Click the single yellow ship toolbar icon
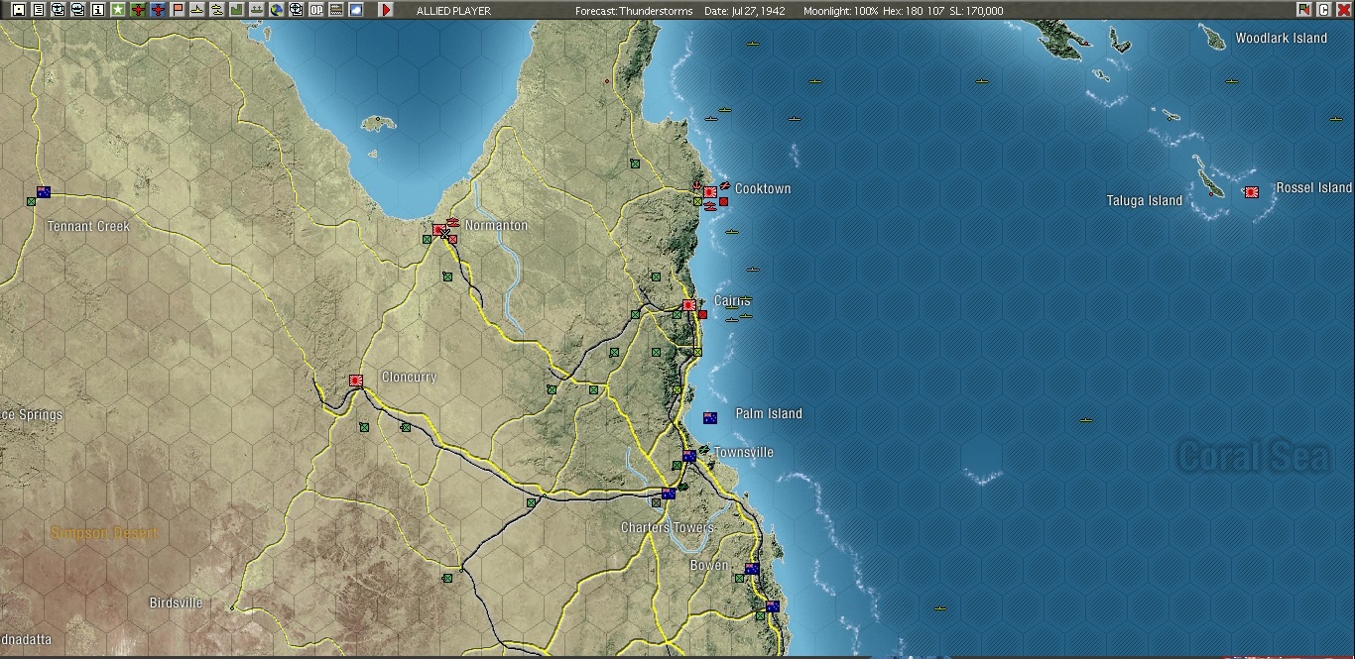1355x659 pixels. click(x=196, y=10)
